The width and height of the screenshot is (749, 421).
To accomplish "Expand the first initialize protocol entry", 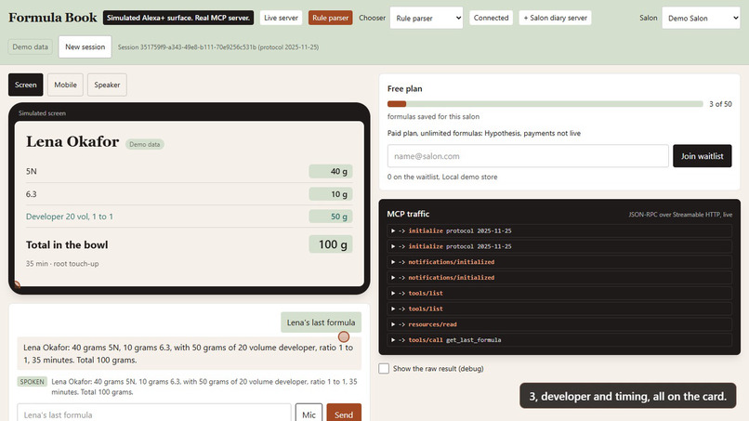I will (x=559, y=230).
